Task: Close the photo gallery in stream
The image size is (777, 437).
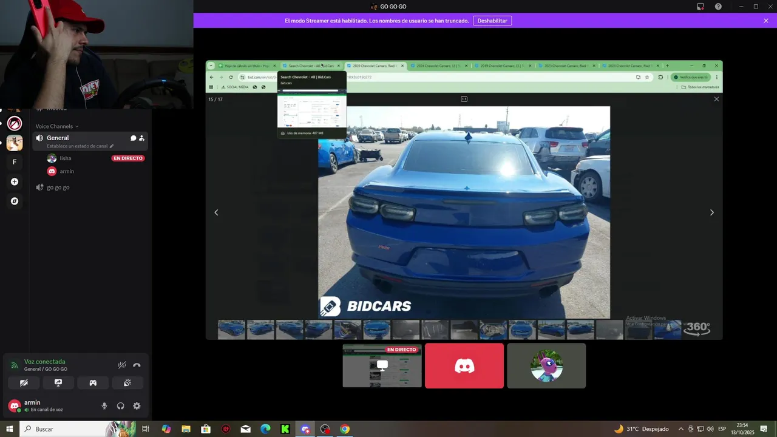Action: (716, 99)
